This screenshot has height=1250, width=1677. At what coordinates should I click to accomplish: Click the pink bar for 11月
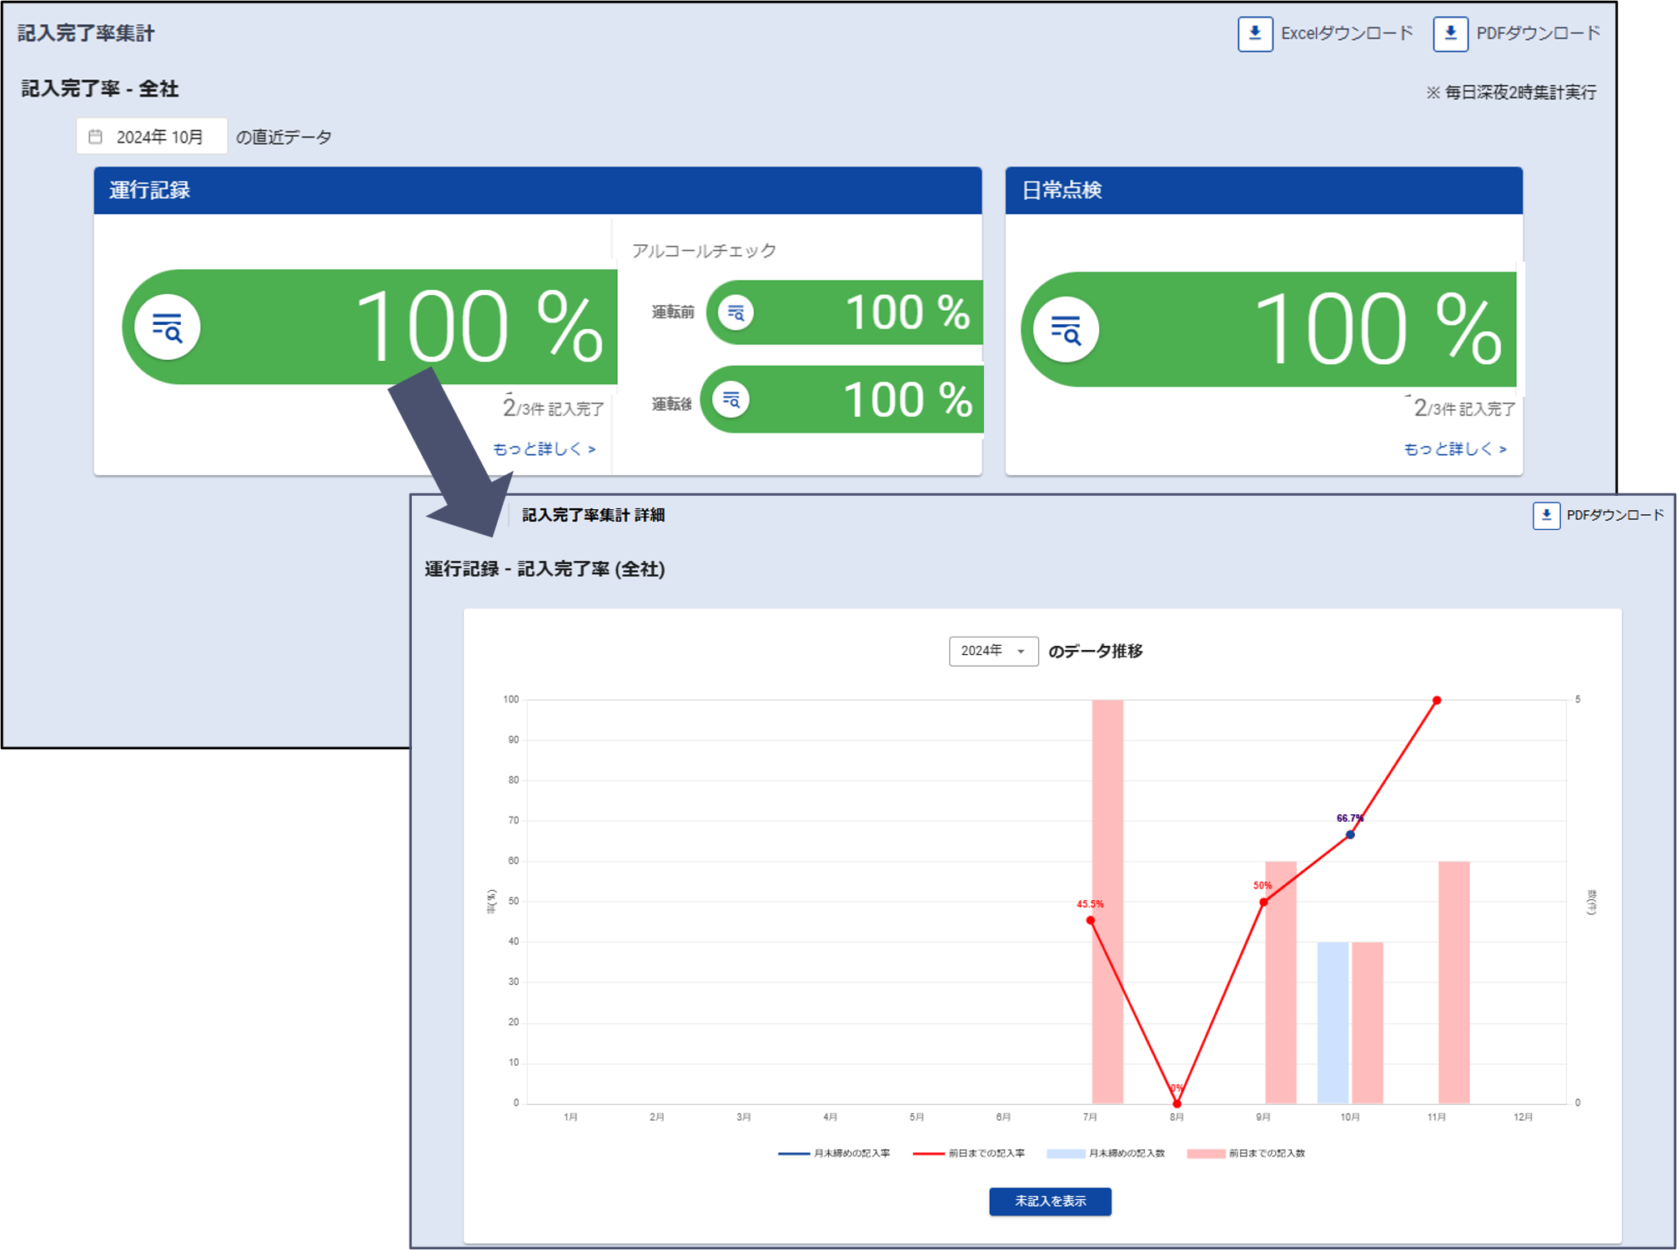1454,982
